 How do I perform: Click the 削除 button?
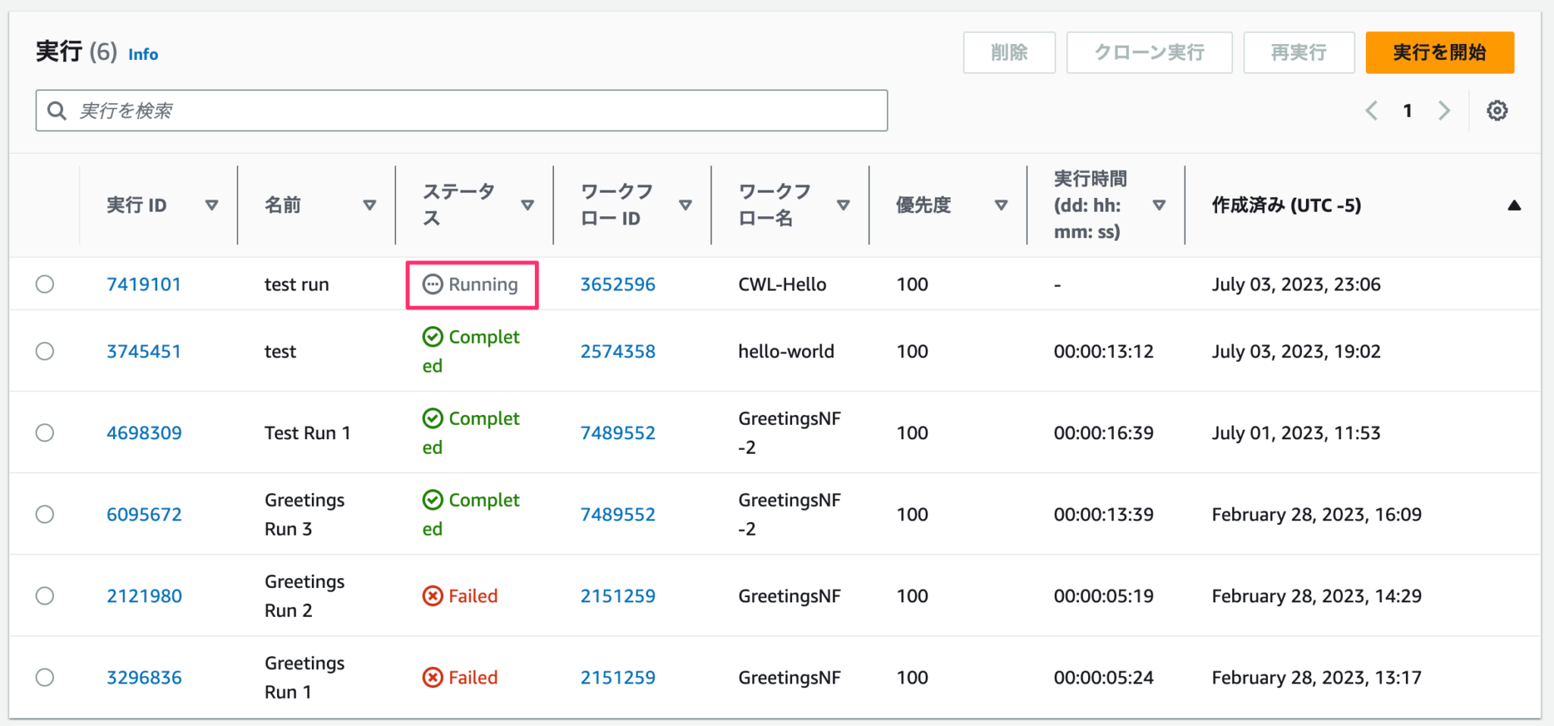pos(1009,52)
